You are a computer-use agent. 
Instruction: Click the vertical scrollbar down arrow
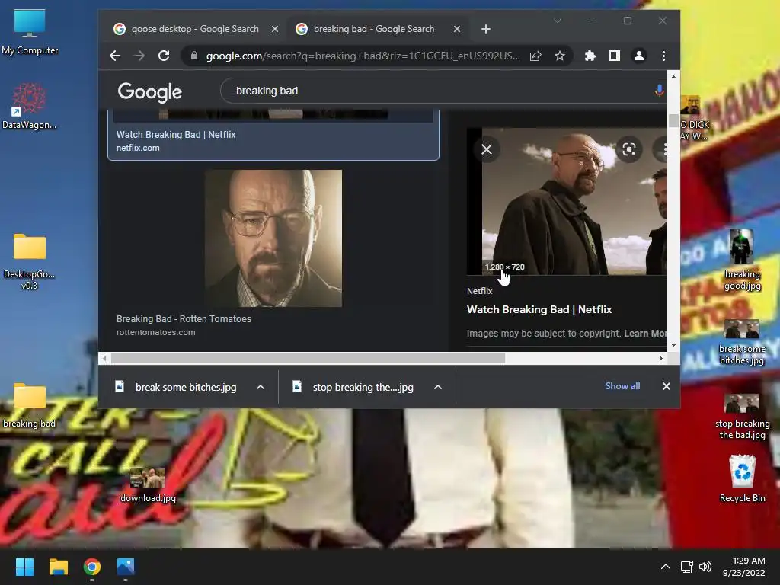click(673, 345)
